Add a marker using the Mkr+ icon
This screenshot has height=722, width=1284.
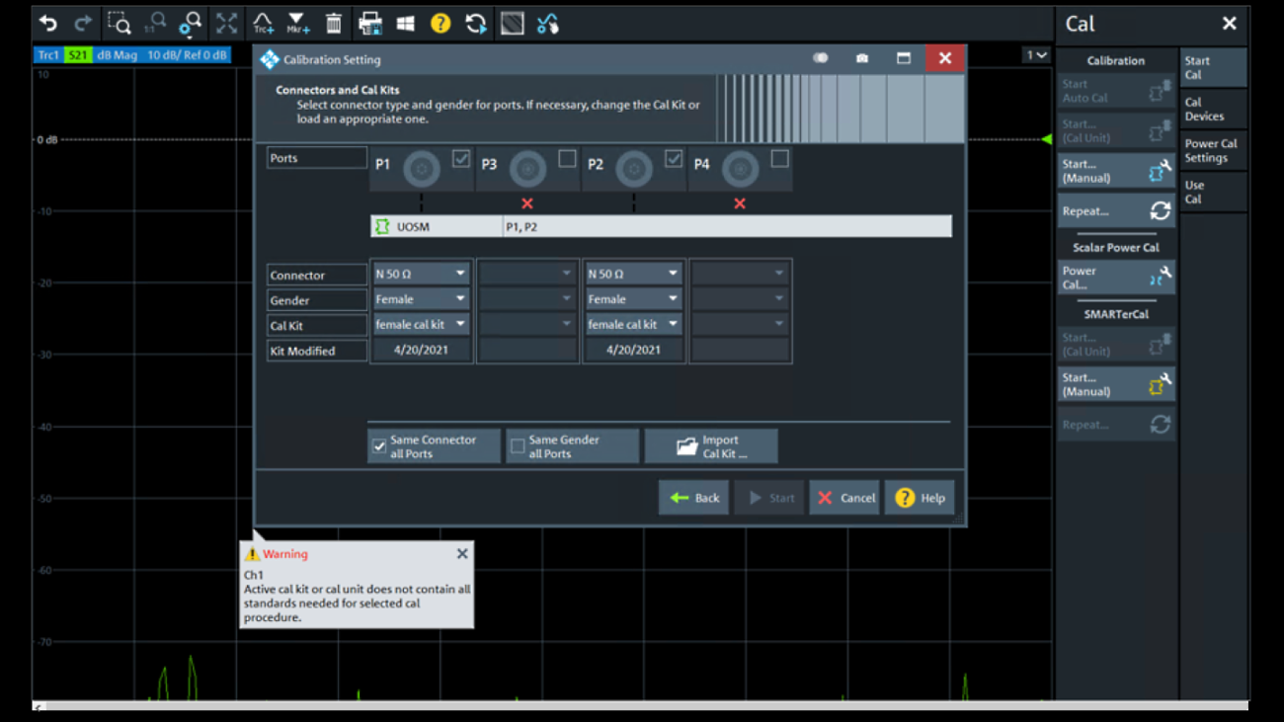[x=296, y=23]
